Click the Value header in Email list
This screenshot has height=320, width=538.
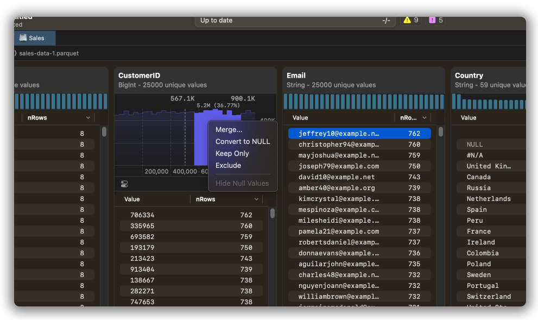300,118
